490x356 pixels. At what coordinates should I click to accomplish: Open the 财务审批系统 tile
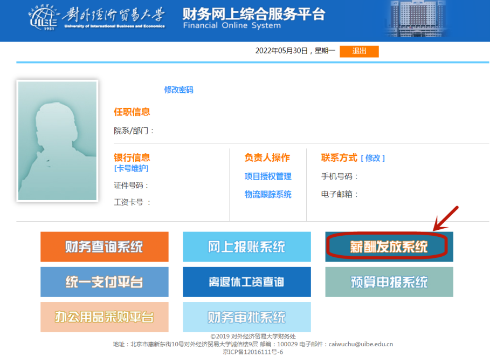click(247, 317)
